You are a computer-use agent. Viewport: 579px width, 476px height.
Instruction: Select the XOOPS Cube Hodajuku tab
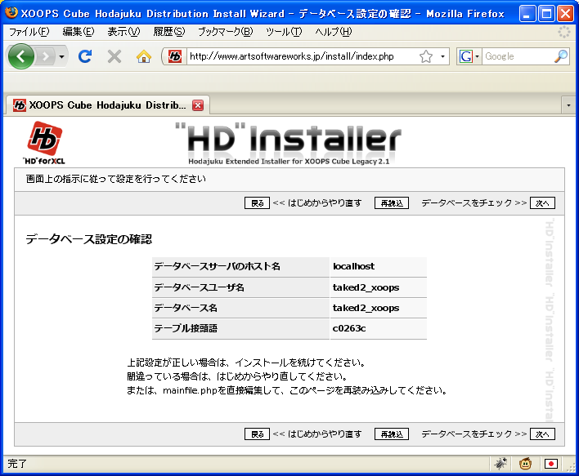click(x=107, y=105)
